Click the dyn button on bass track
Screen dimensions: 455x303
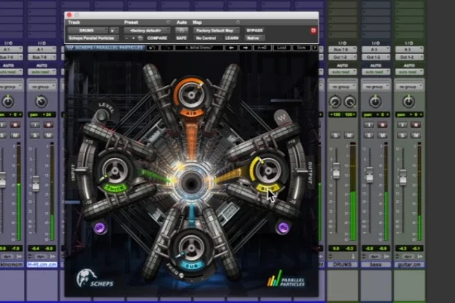(375, 257)
